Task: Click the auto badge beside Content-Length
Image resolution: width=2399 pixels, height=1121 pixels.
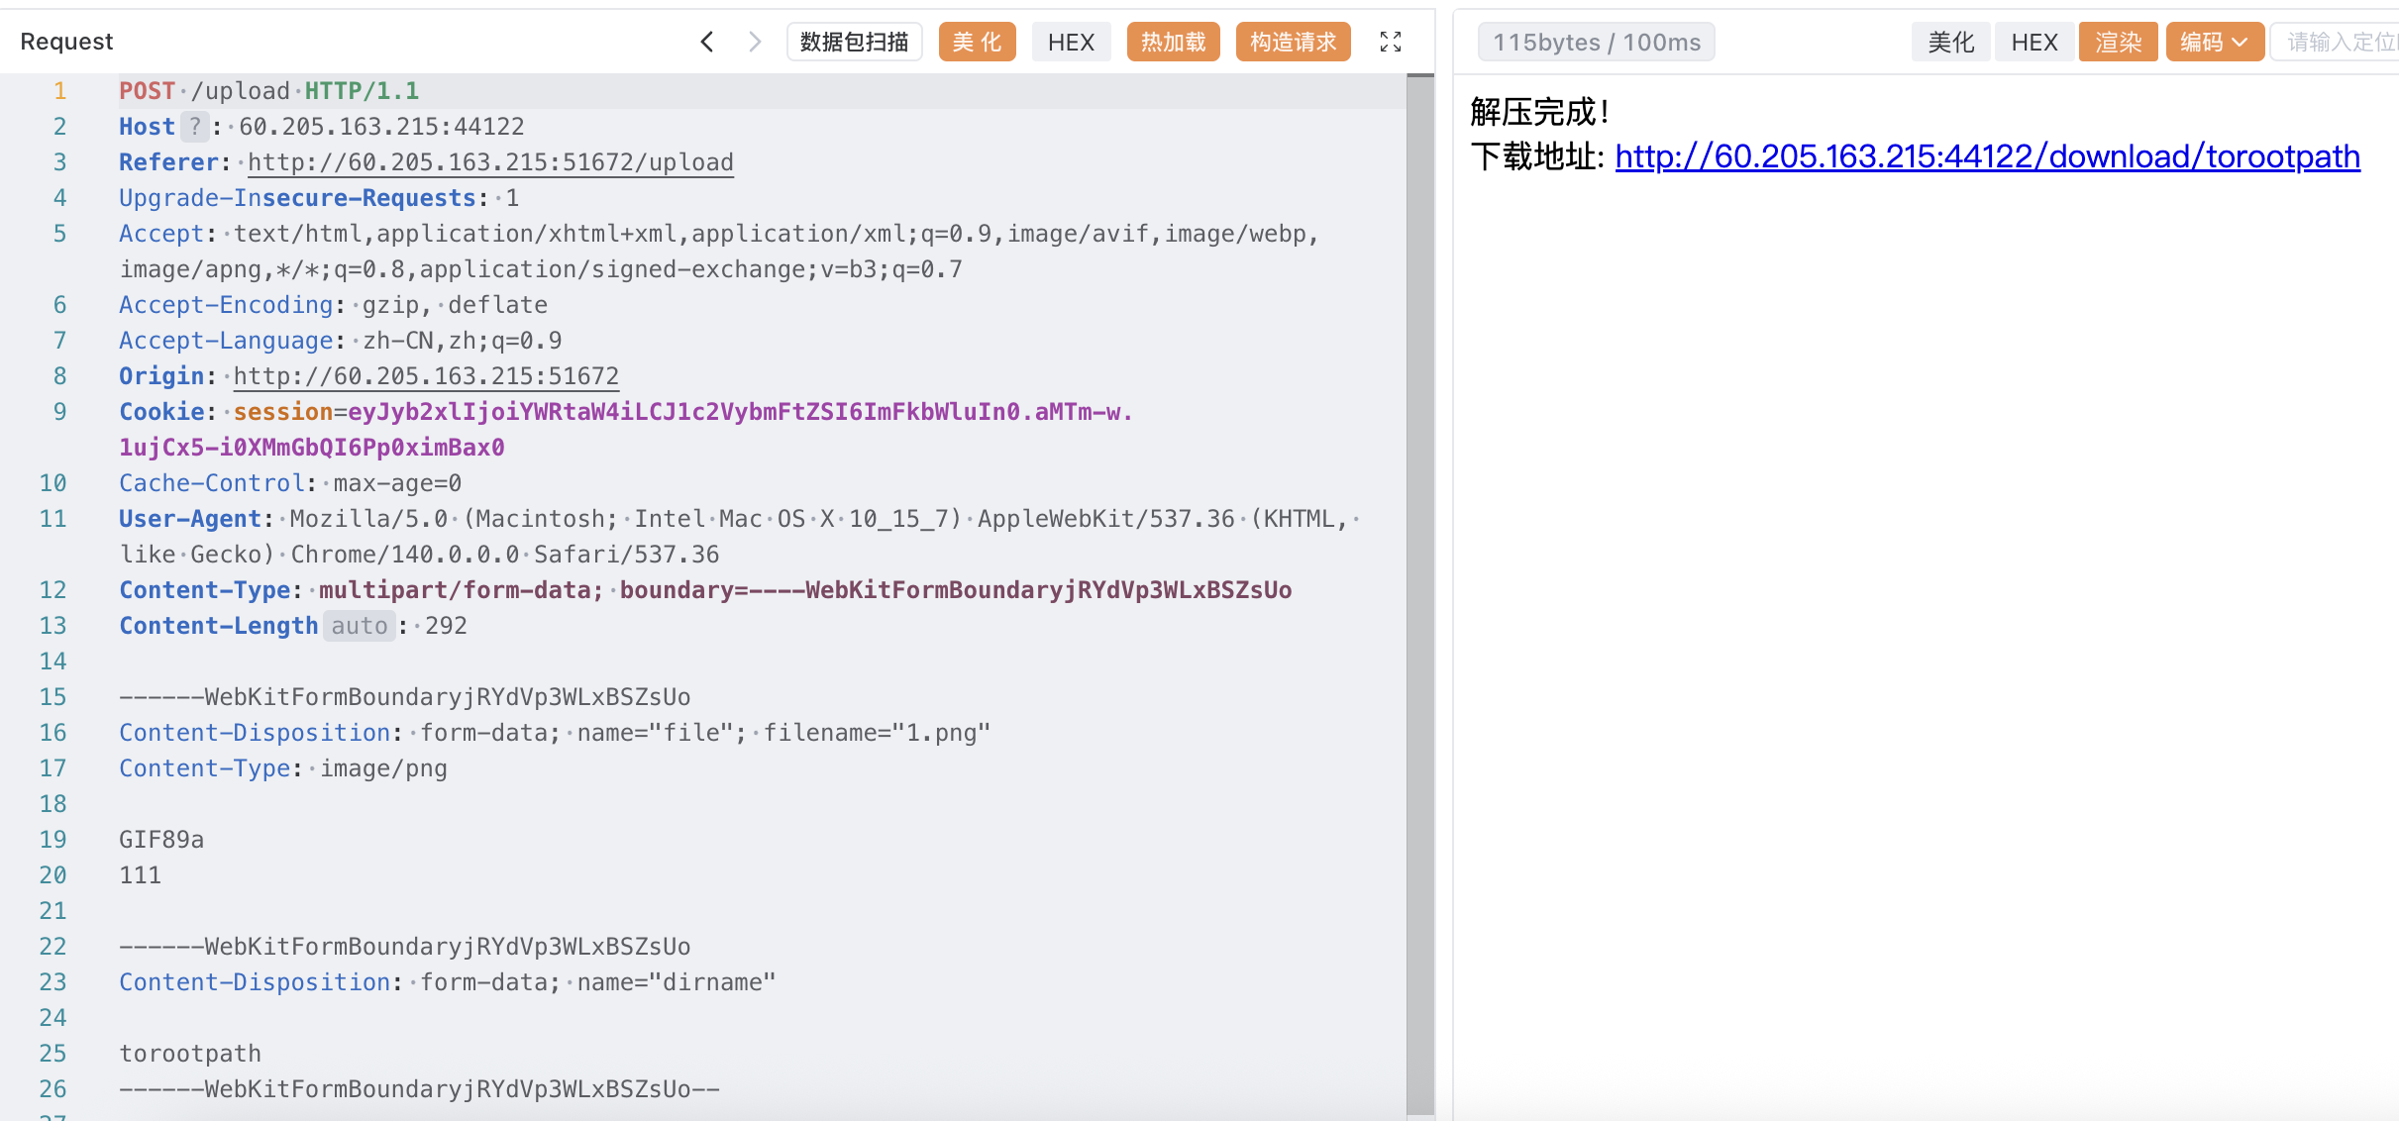Action: (359, 626)
